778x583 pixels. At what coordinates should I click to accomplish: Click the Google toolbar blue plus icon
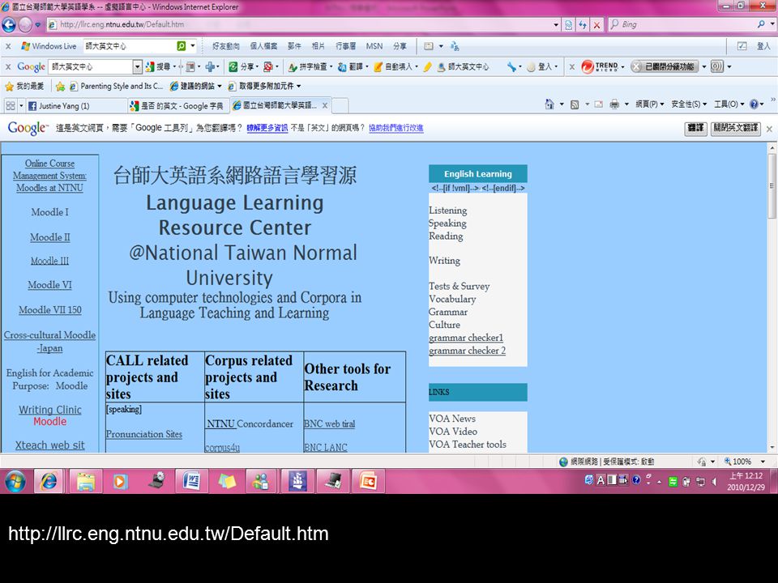(x=210, y=66)
